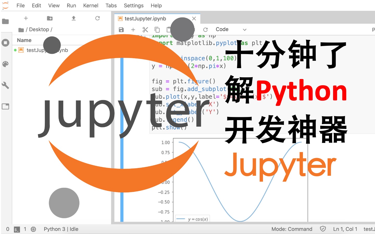Open the Kernel menu
375x234 pixels.
(91, 5)
